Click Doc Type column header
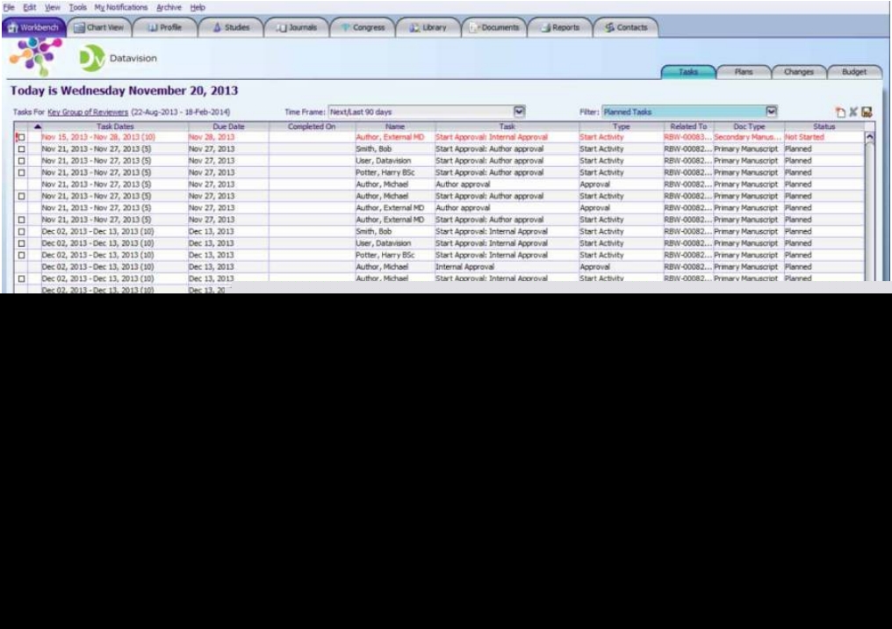The height and width of the screenshot is (629, 892). [x=749, y=127]
